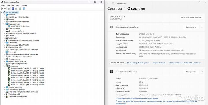208x105 pixels.
Task: Open the Settings hamburger navigation menu
Action: pyautogui.click(x=113, y=3)
